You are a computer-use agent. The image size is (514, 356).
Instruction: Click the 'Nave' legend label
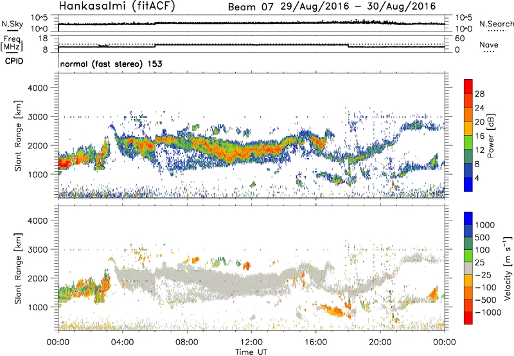coord(489,44)
